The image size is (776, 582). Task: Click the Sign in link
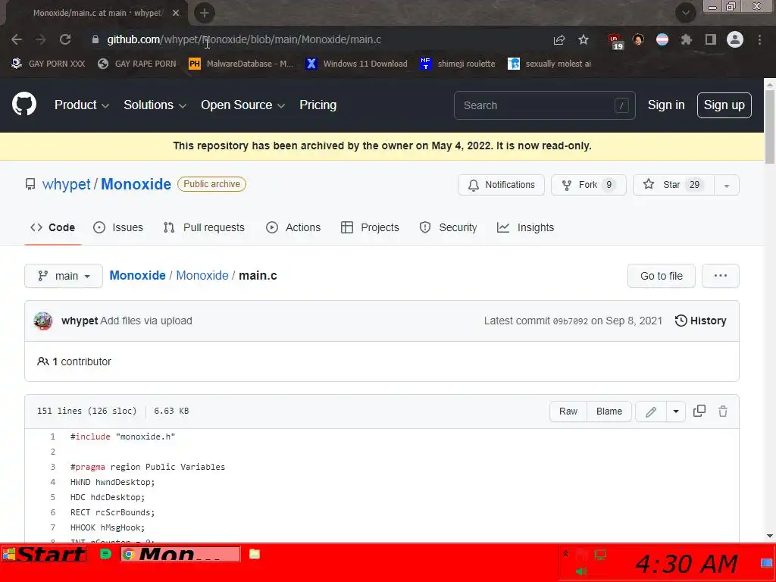pos(666,105)
